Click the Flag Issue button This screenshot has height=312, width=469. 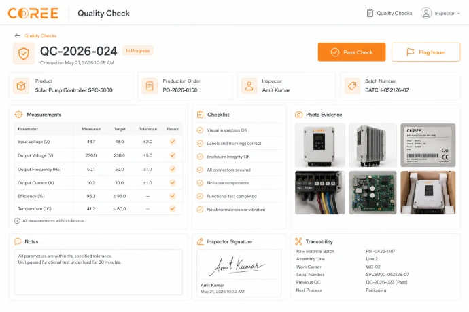(x=425, y=52)
